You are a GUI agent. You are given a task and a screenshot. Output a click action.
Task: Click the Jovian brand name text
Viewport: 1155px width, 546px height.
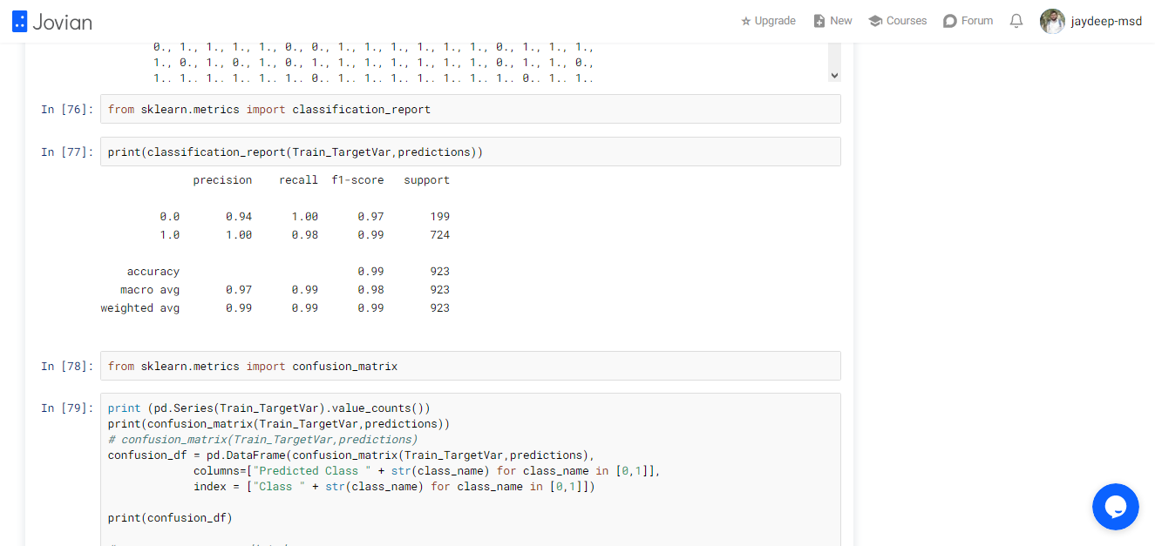point(62,22)
